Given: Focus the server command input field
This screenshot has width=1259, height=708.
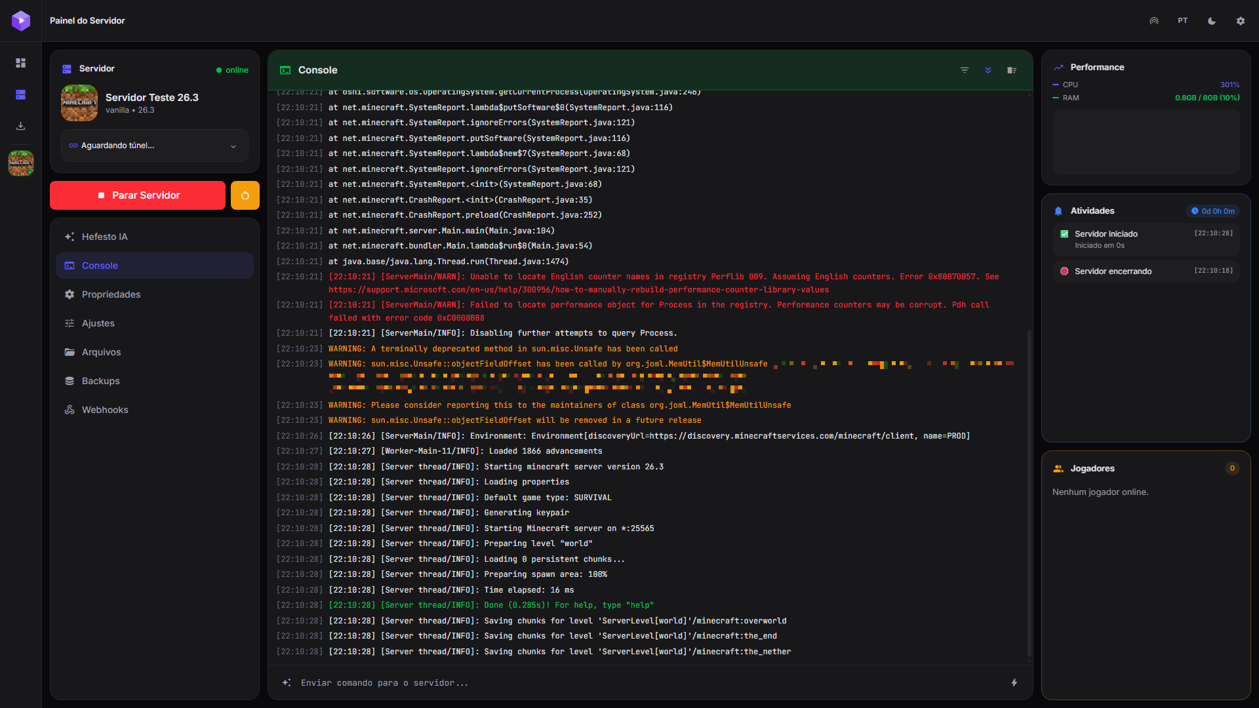Looking at the screenshot, I should tap(649, 683).
